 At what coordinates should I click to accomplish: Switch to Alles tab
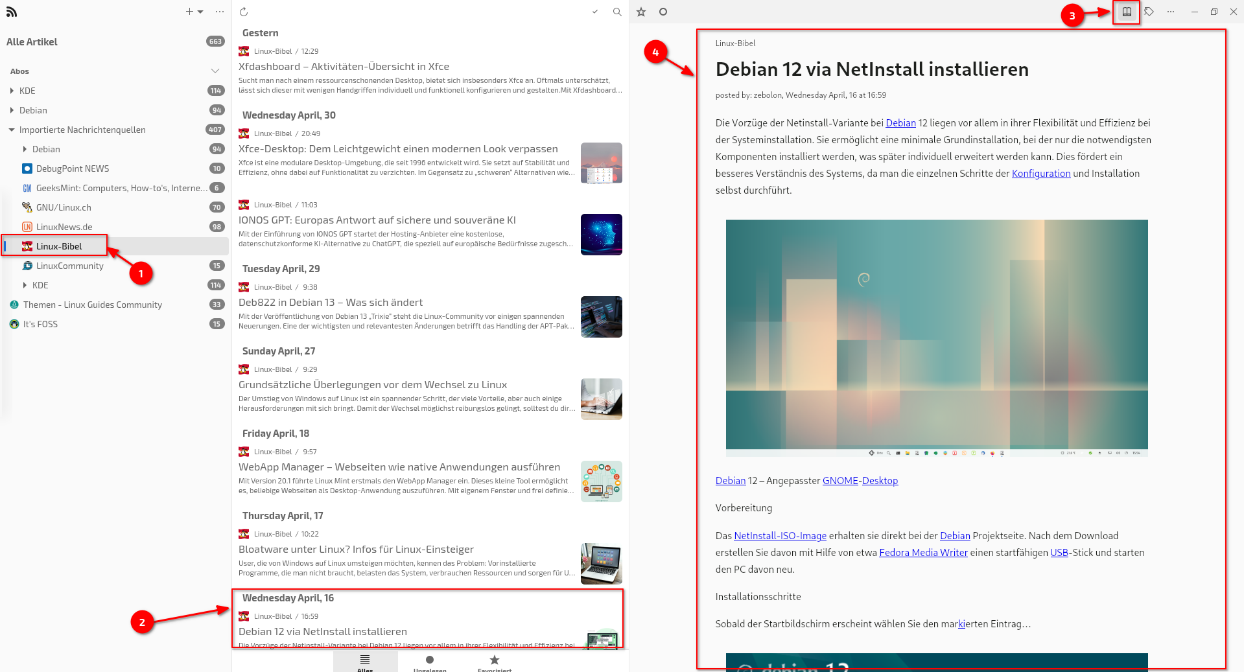[x=365, y=662]
